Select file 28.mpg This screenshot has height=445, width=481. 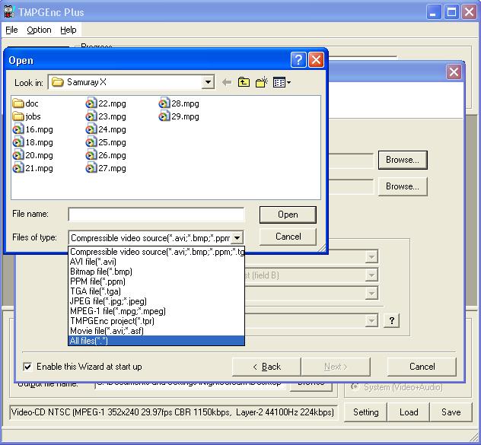pyautogui.click(x=179, y=103)
